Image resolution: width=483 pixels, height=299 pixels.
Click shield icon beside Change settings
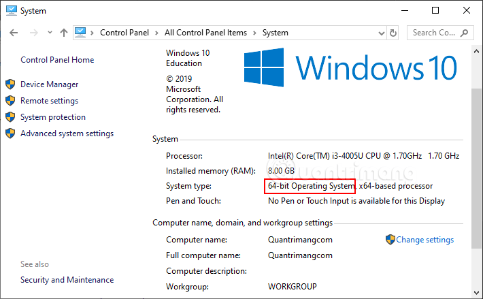390,240
